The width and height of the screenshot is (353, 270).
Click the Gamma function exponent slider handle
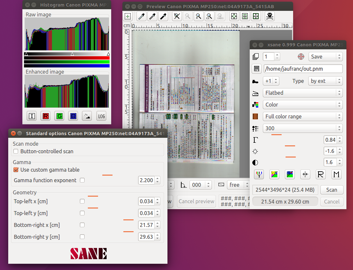pyautogui.click(x=107, y=175)
